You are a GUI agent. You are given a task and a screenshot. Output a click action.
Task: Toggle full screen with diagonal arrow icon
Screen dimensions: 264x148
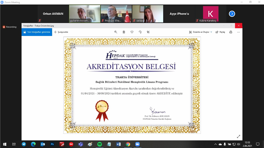click(x=238, y=137)
